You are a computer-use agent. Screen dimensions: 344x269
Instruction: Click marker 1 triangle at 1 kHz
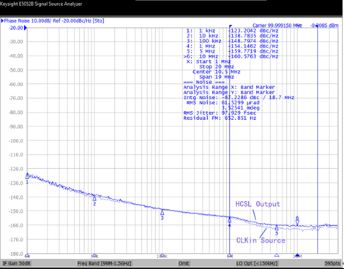[27, 176]
